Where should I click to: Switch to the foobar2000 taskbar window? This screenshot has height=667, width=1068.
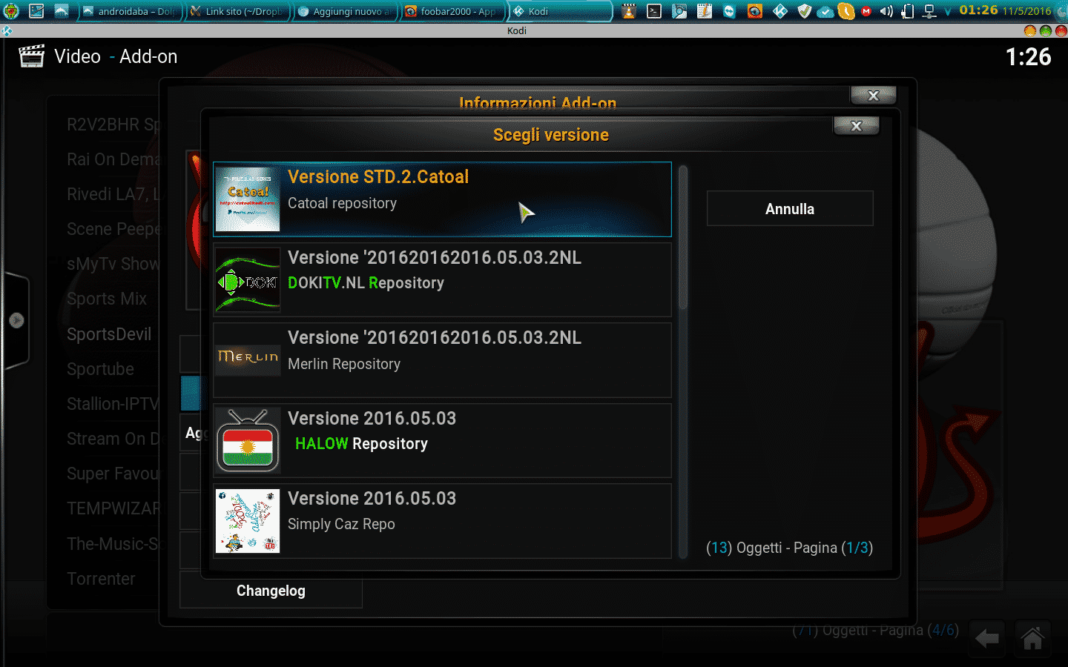[x=453, y=11]
